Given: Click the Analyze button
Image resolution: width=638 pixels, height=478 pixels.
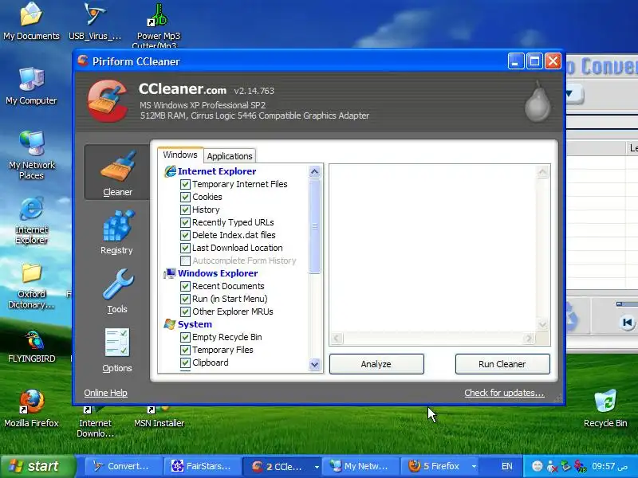Looking at the screenshot, I should click(376, 364).
